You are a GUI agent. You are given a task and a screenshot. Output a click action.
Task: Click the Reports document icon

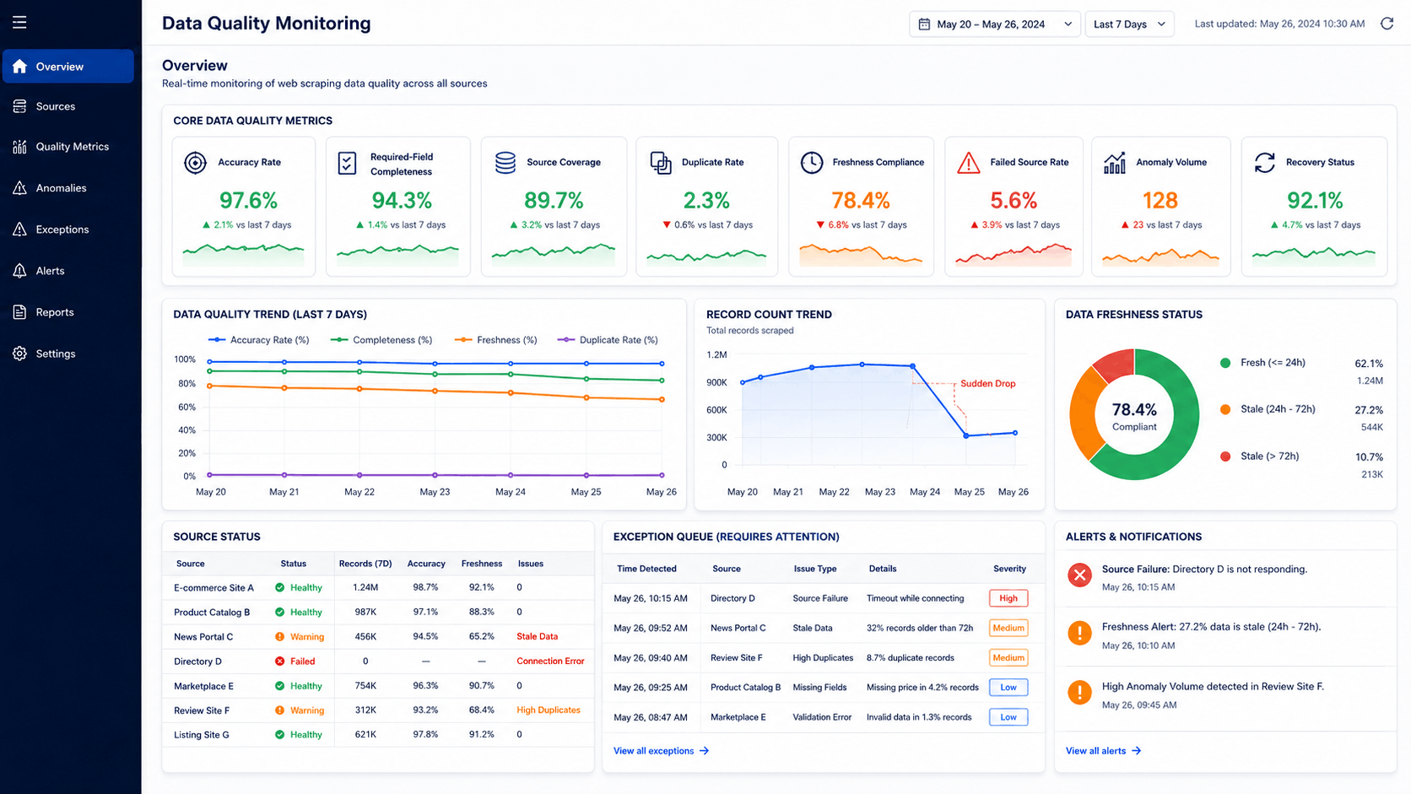19,311
